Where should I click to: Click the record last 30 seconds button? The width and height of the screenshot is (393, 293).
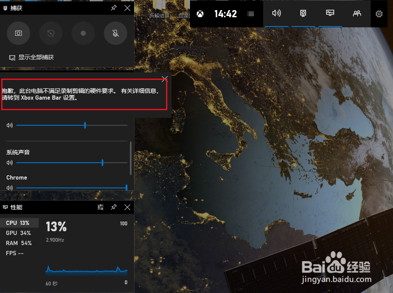(50, 33)
